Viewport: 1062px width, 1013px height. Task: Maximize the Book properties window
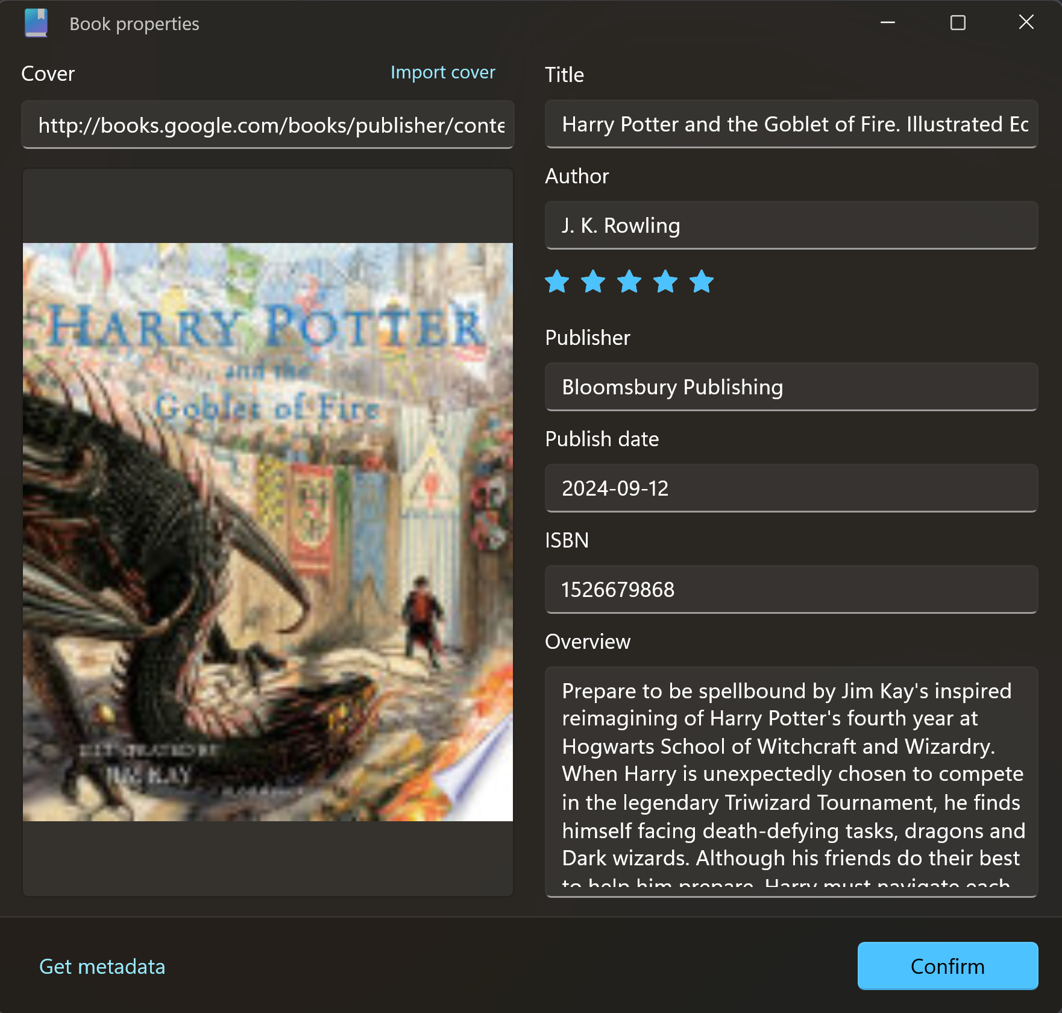[958, 23]
